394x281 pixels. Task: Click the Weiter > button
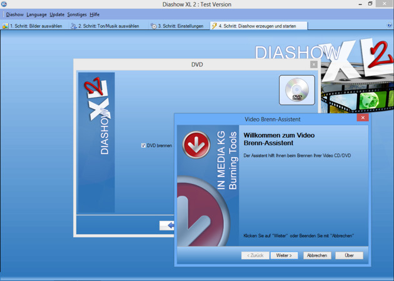284,255
